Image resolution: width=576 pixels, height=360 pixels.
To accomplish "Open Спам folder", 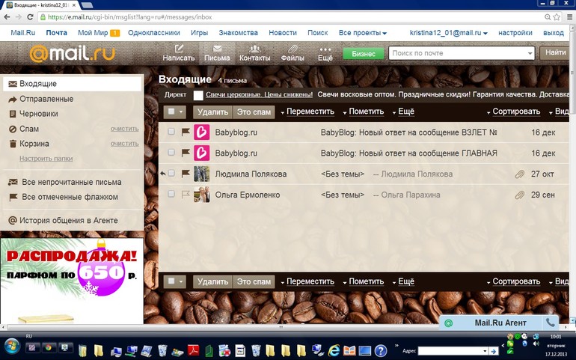I will [29, 129].
